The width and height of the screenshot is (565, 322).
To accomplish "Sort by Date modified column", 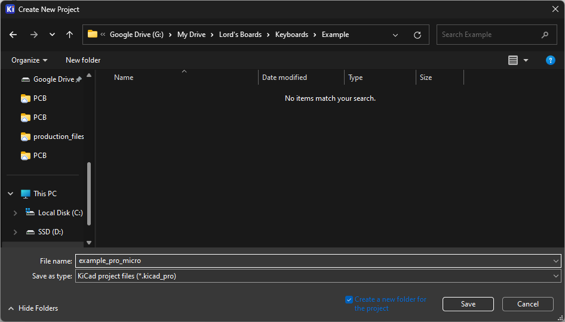I will coord(285,78).
